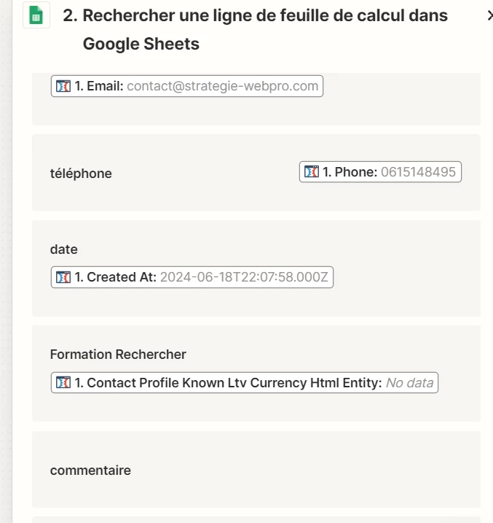
Task: Click the 'No data' placeholder text
Action: [409, 382]
